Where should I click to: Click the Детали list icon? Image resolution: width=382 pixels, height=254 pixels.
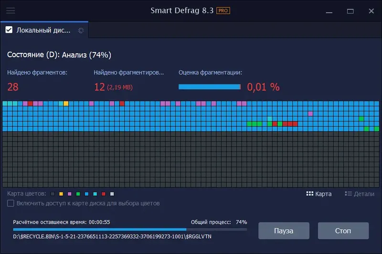(x=349, y=193)
